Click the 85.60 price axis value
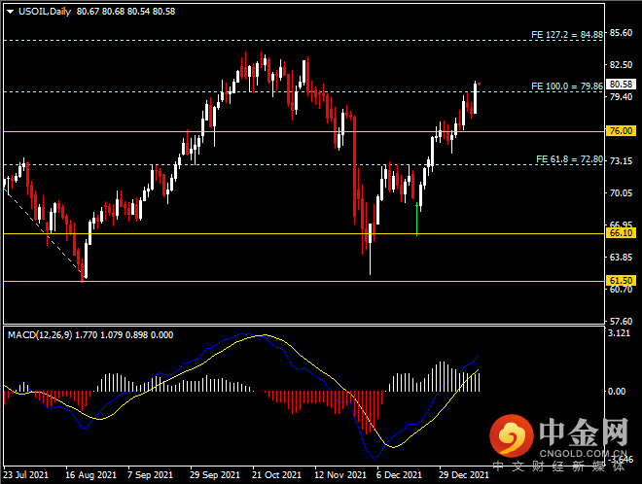Screen dimensions: 642x484 621,33
